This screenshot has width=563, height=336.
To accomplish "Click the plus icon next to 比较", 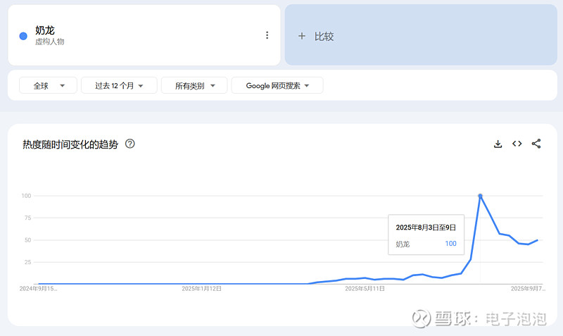I will [x=302, y=36].
